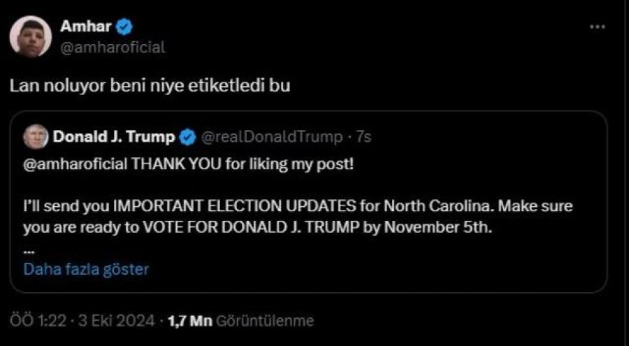Click @amharoficial mention in quoted text
Image resolution: width=629 pixels, height=346 pixels.
(x=75, y=164)
